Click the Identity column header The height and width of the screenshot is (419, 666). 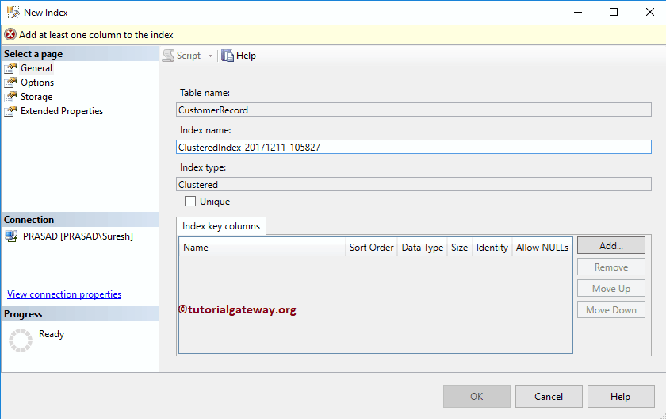[x=492, y=248]
